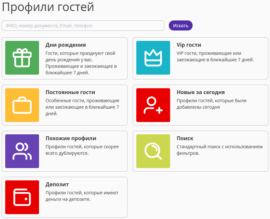The height and width of the screenshot is (219, 270).
Task: Open the Новые за сегодня card title
Action: [201, 92]
